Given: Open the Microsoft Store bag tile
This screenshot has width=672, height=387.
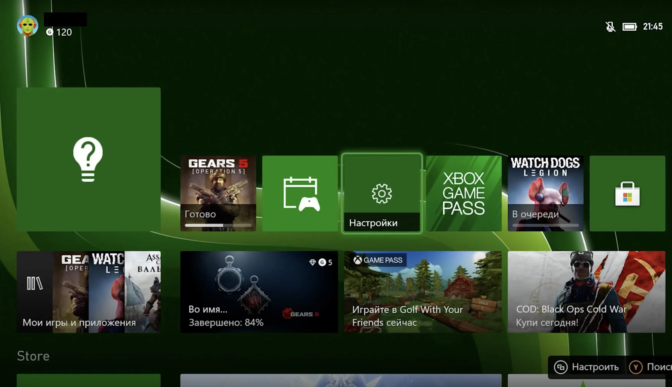Looking at the screenshot, I should (627, 193).
